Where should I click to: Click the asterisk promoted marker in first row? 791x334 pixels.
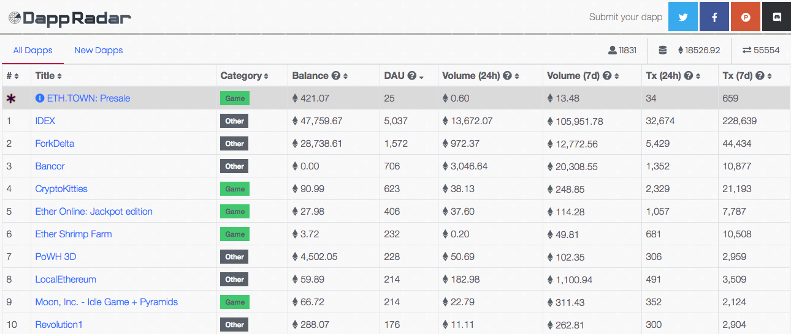pos(11,98)
